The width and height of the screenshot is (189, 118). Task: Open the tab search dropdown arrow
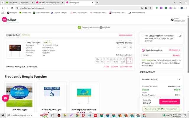pyautogui.click(x=2, y=3)
